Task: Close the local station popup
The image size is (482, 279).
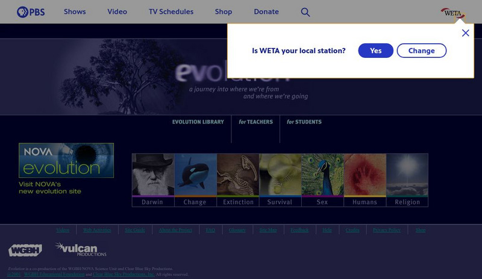Action: click(x=465, y=33)
